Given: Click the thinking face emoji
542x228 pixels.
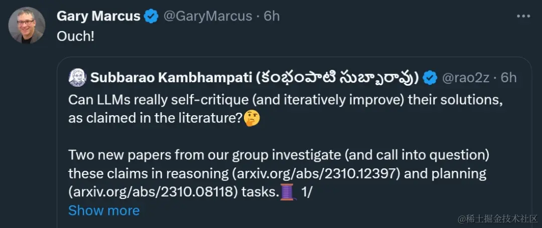Looking at the screenshot, I should [252, 119].
